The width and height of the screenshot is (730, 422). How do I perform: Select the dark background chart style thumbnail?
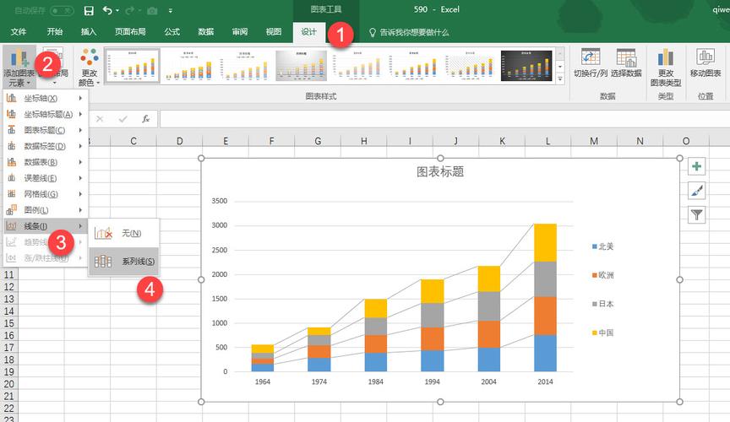coord(526,66)
